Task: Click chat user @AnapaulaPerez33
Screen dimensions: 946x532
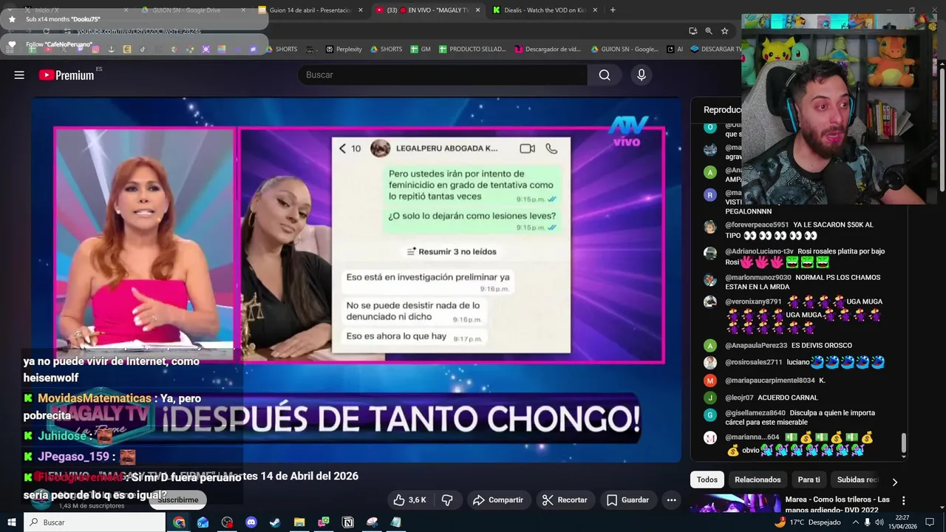Action: (756, 345)
